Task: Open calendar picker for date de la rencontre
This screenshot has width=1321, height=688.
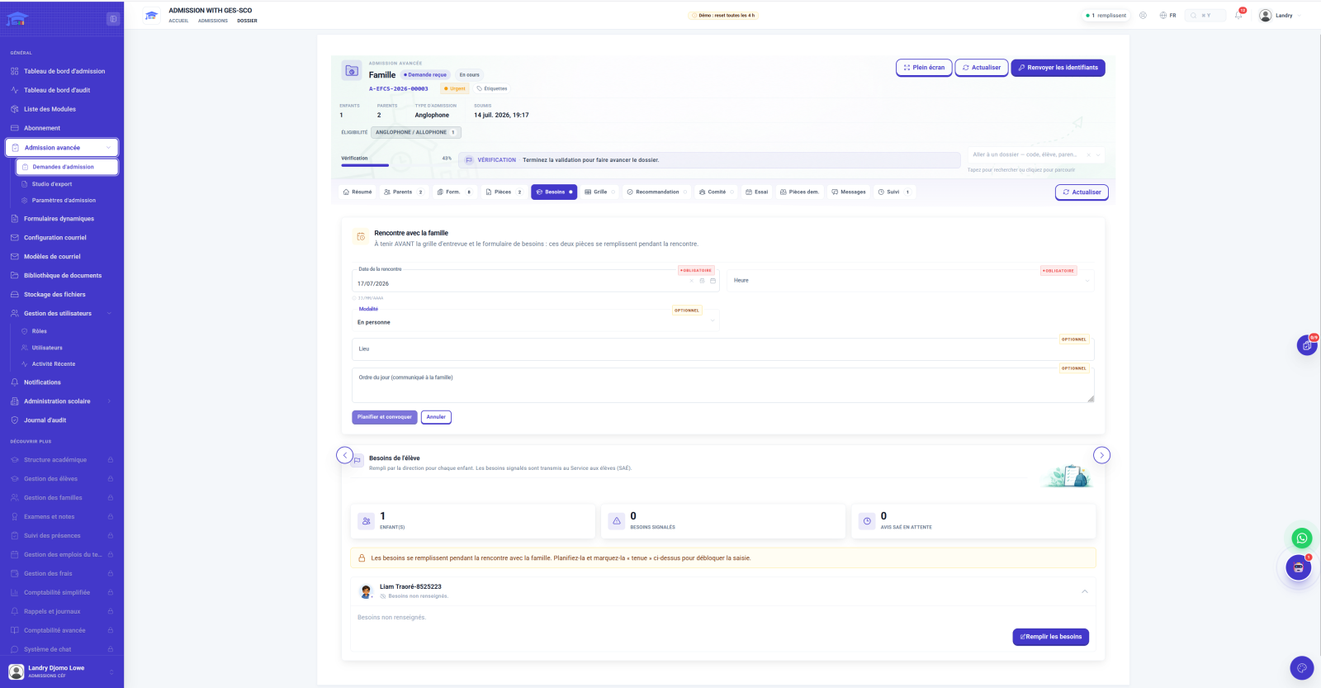Action: pyautogui.click(x=713, y=281)
